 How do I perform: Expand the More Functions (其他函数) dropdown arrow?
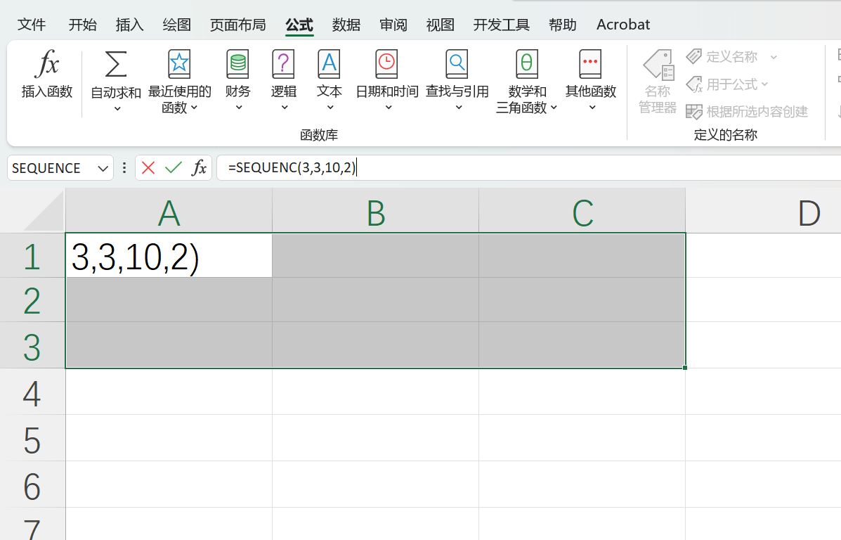tap(592, 108)
